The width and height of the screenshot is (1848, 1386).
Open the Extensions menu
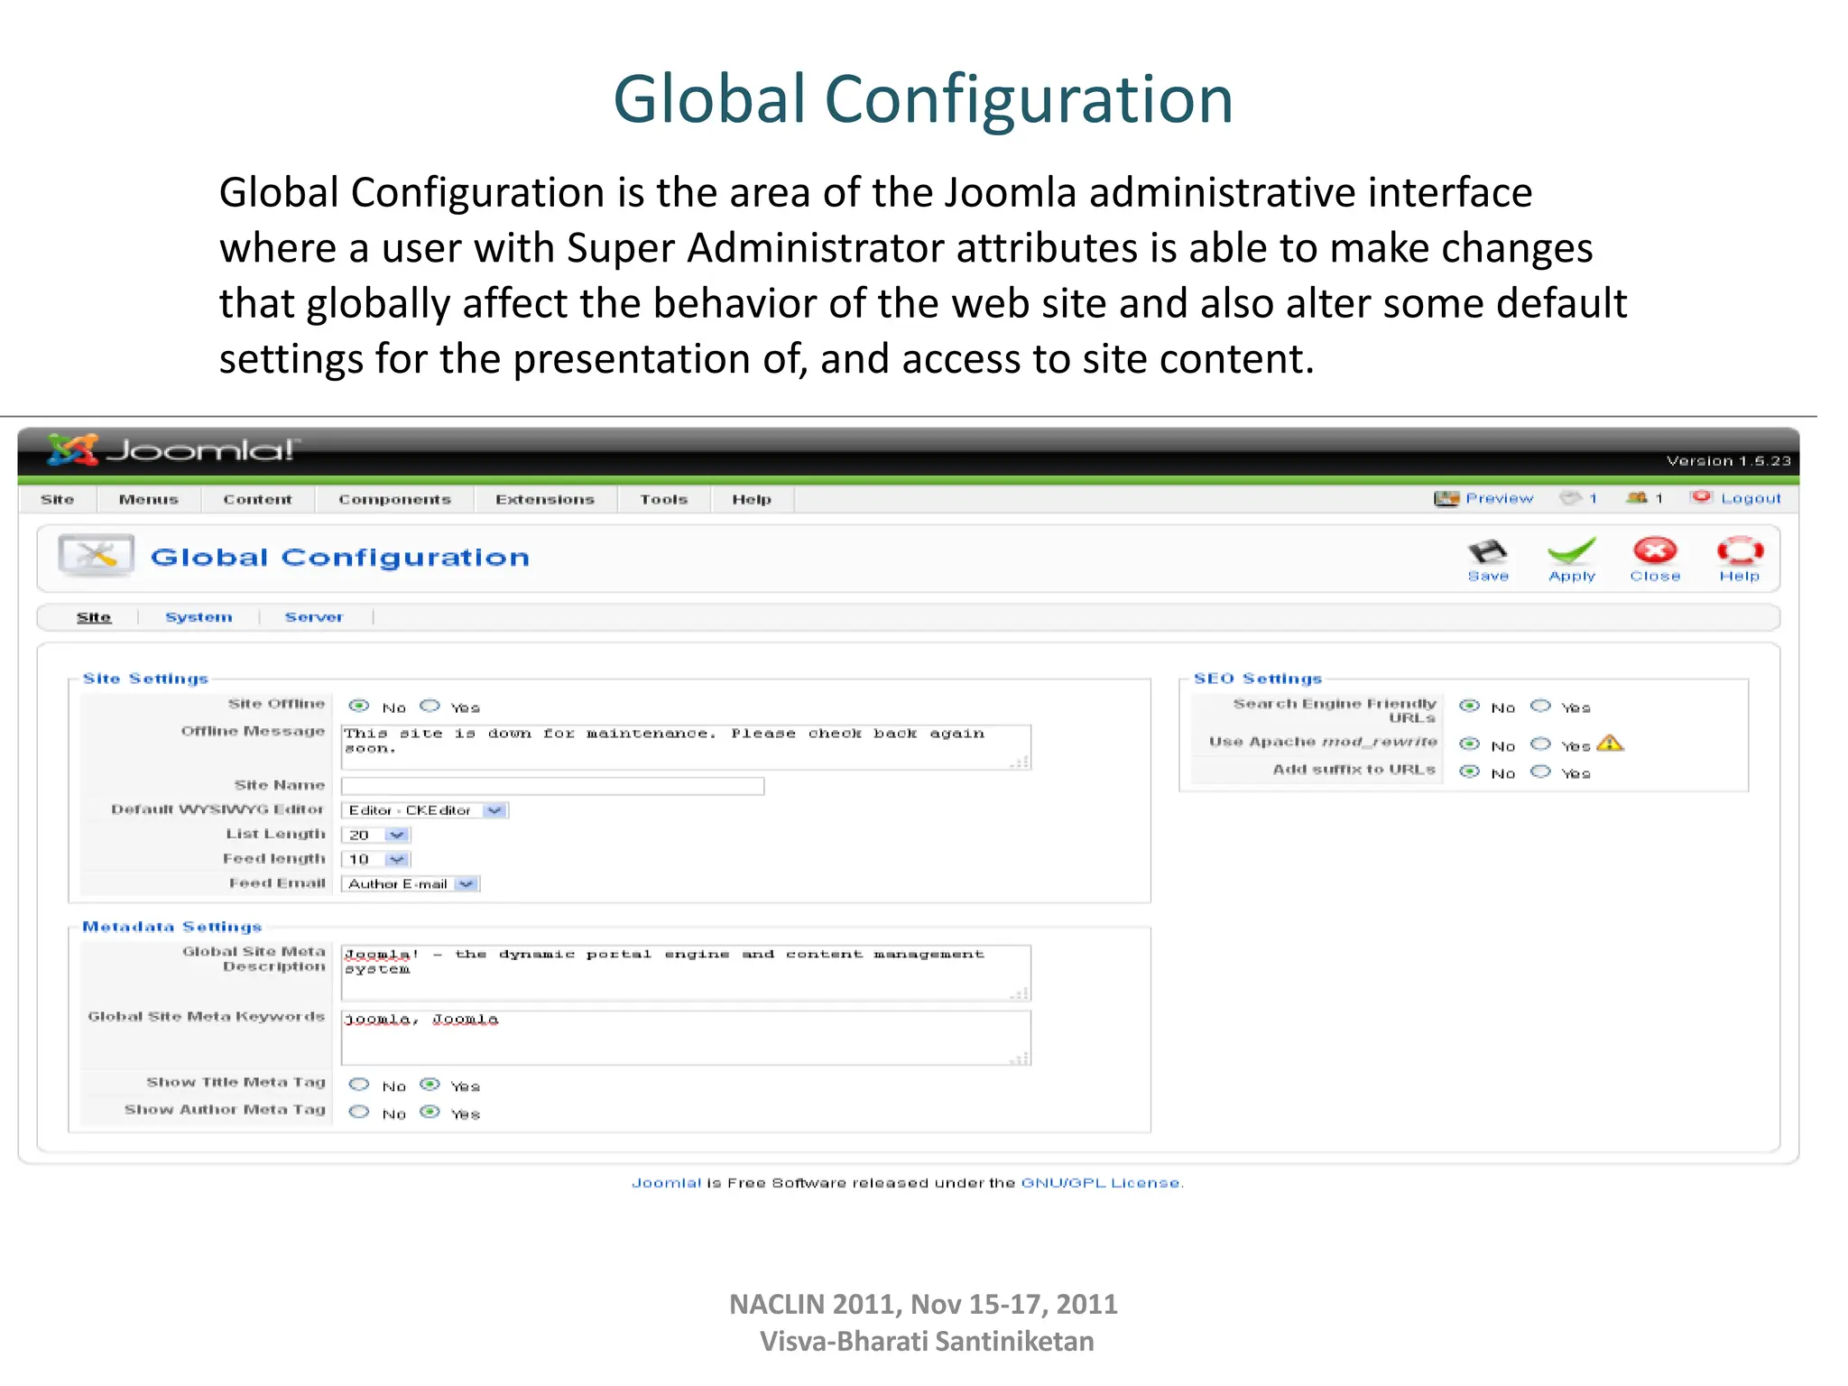(545, 499)
